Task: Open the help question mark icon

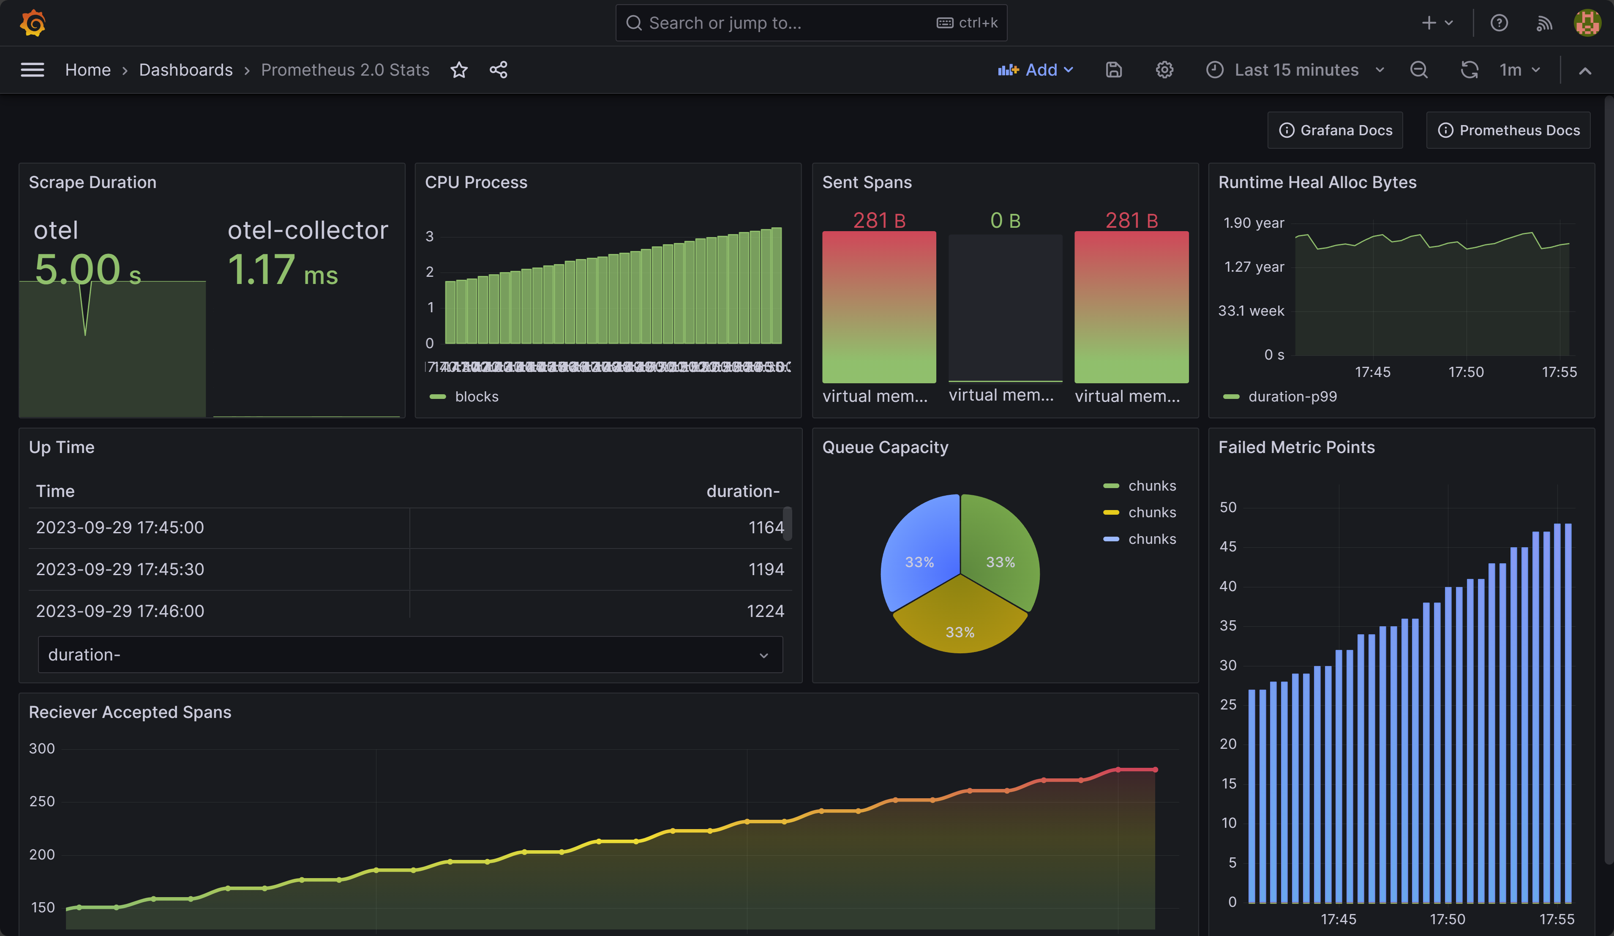Action: [1499, 23]
